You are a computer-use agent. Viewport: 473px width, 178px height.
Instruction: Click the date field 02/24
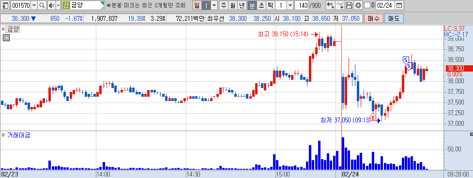[x=385, y=5]
